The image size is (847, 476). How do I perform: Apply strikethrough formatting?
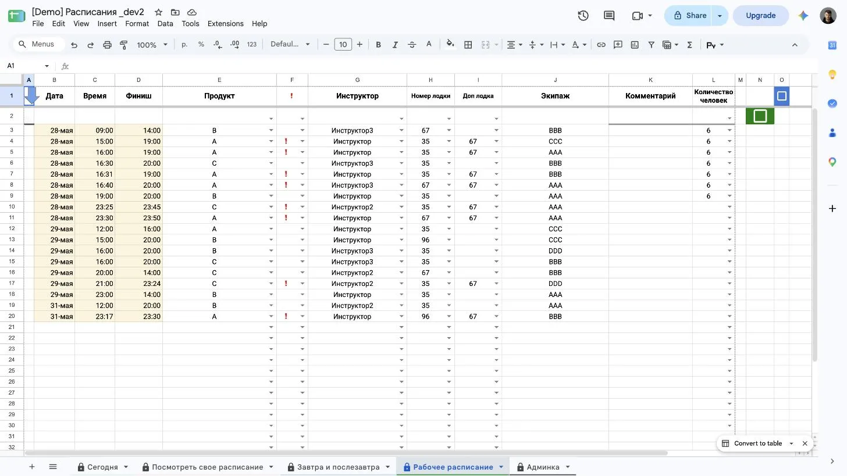pos(412,45)
